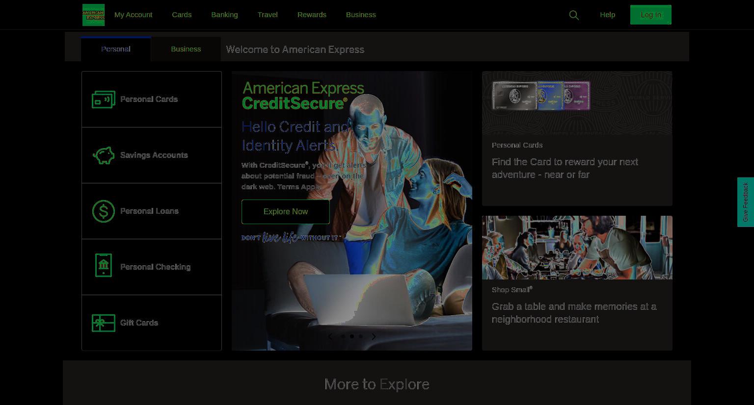Click the American Express CreditSecure banner logo
This screenshot has height=405, width=754.
tap(303, 96)
